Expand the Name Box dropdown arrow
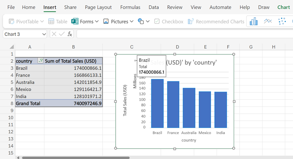This screenshot has height=159, width=293. coord(44,34)
